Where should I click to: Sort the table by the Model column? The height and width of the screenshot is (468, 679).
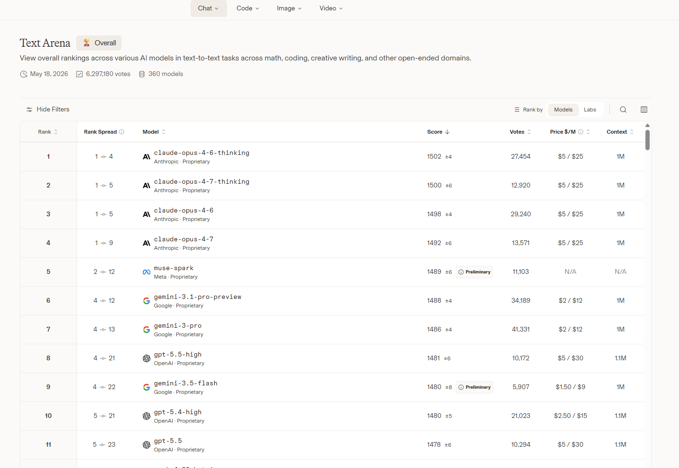pyautogui.click(x=154, y=132)
